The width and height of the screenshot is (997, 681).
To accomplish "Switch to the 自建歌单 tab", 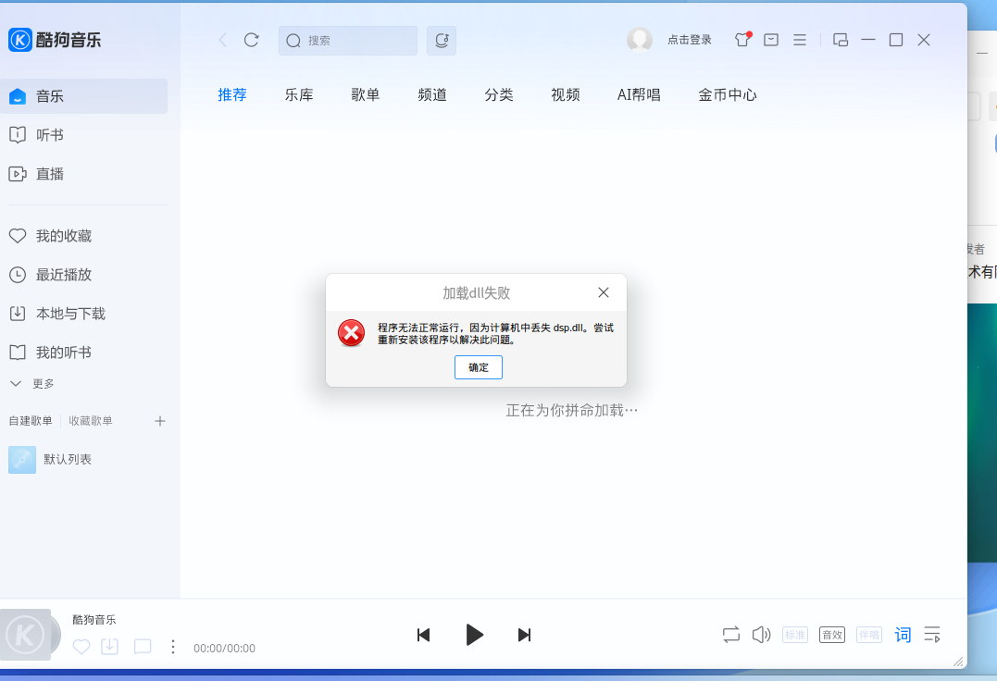I will [x=31, y=421].
